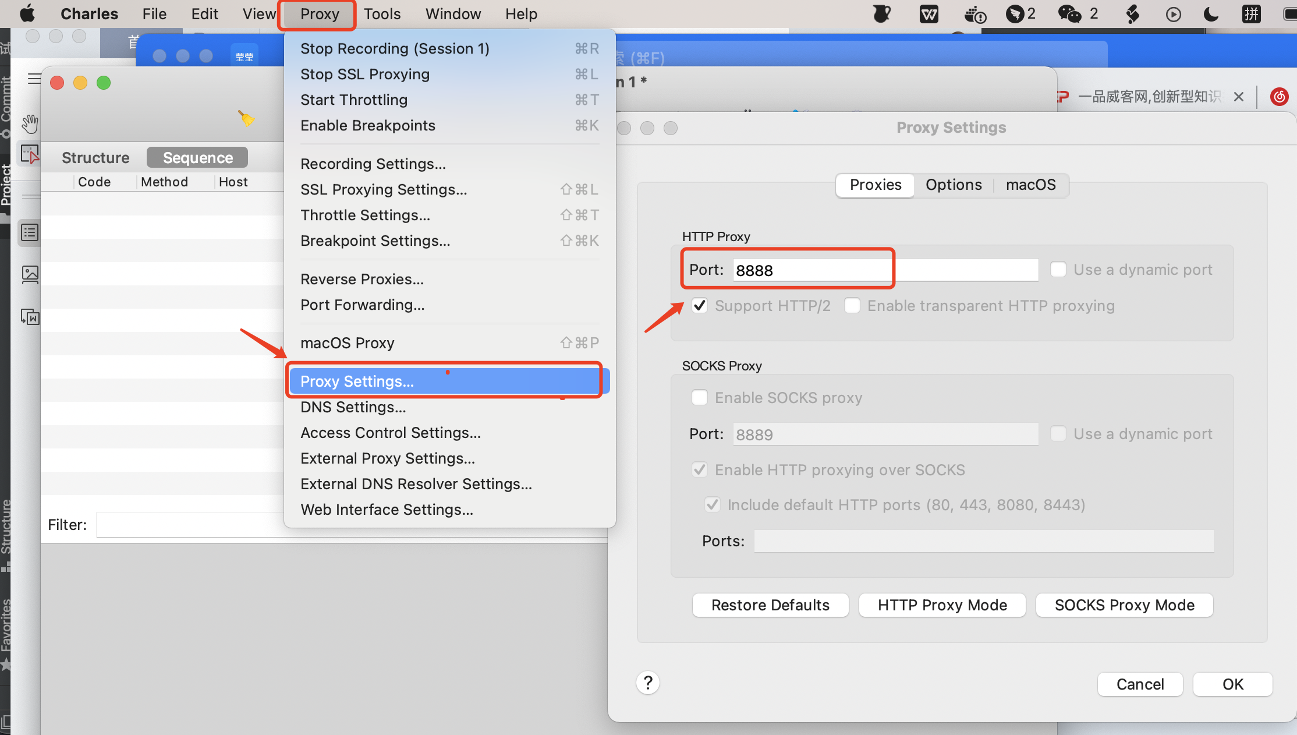
Task: Select the Sequence view tab
Action: coord(197,158)
